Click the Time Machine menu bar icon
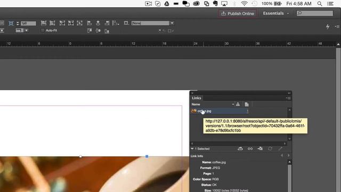Viewport: 341px width, 192px height. click(255, 4)
